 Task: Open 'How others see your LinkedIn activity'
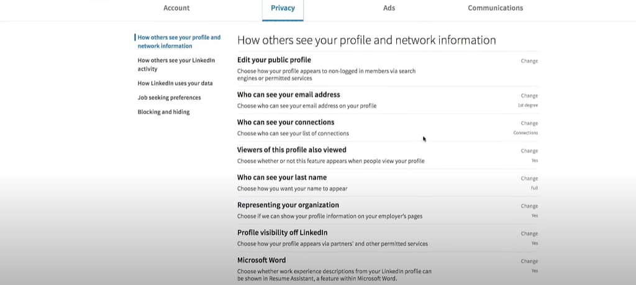pos(176,65)
